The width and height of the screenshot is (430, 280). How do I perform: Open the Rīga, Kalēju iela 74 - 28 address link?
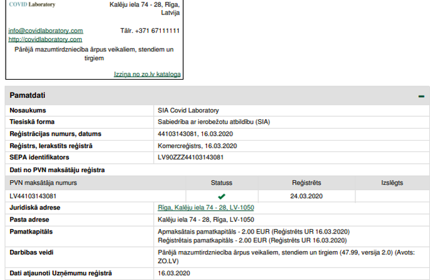point(206,208)
